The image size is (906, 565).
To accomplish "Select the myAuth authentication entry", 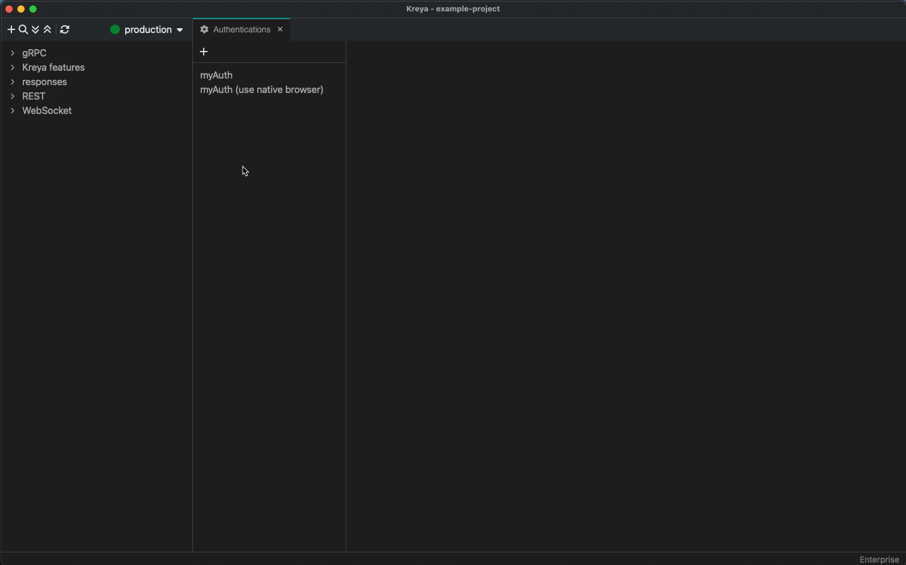I will point(216,75).
